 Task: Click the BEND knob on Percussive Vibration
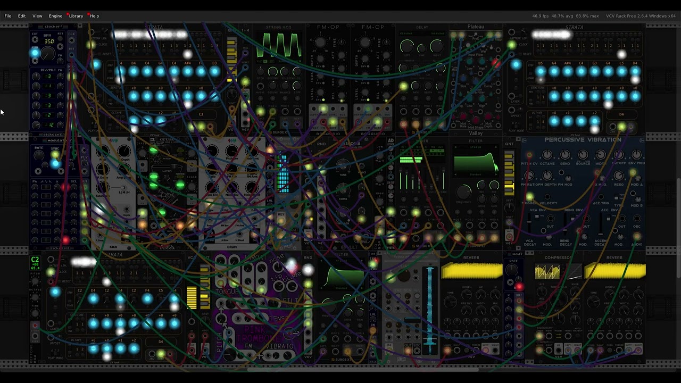point(565,155)
